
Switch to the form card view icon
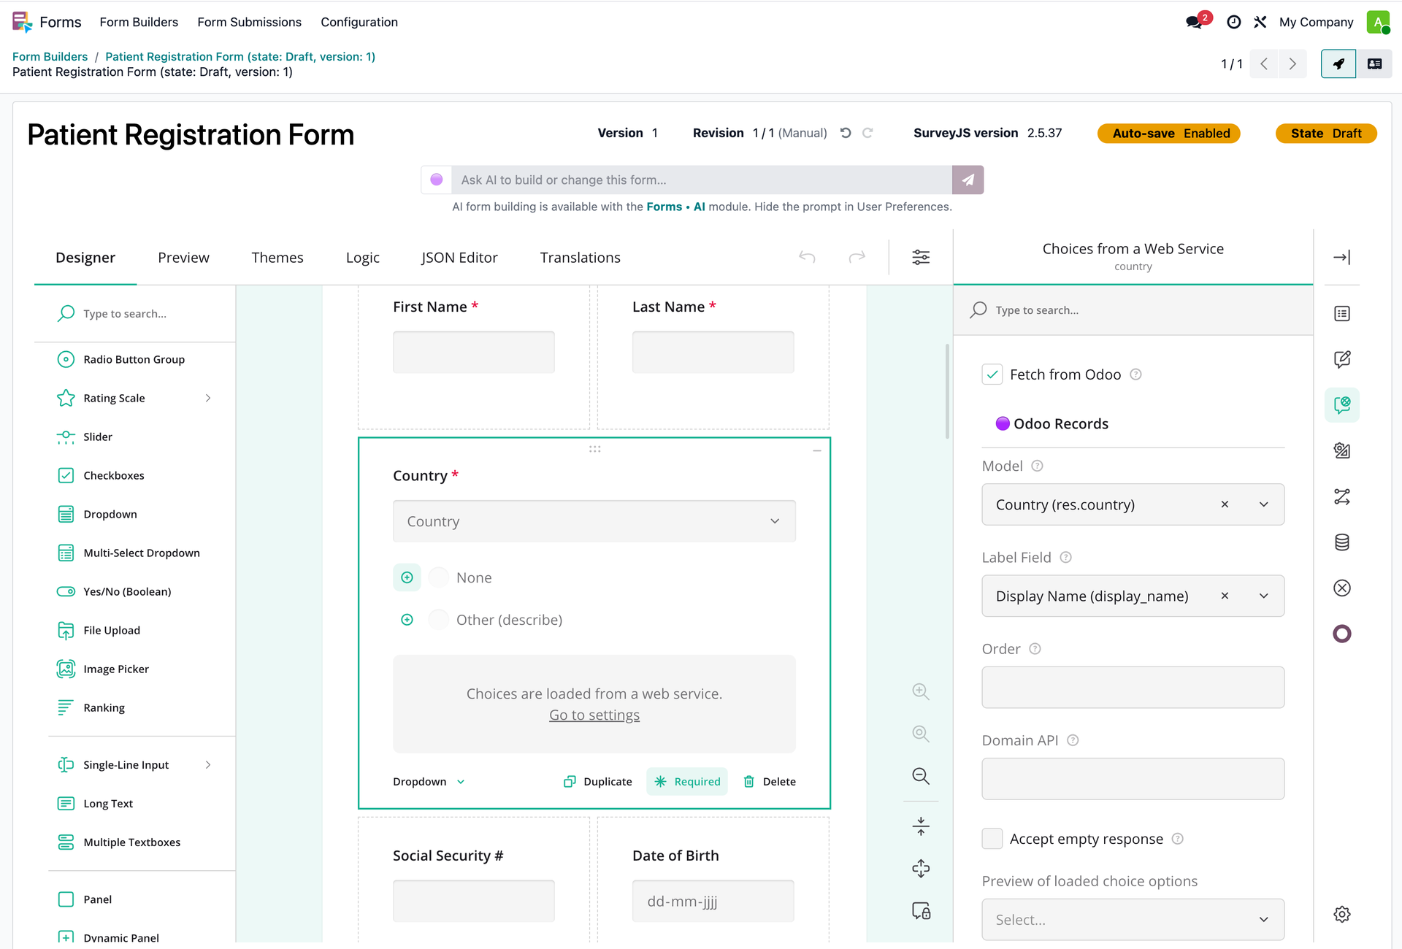pyautogui.click(x=1374, y=64)
